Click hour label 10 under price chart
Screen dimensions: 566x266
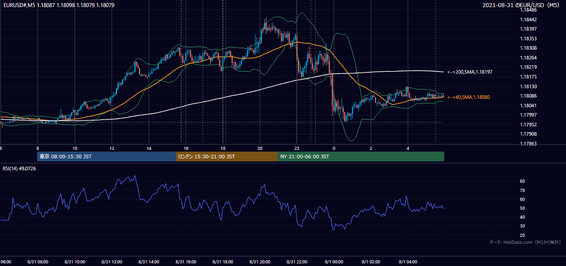coord(75,149)
